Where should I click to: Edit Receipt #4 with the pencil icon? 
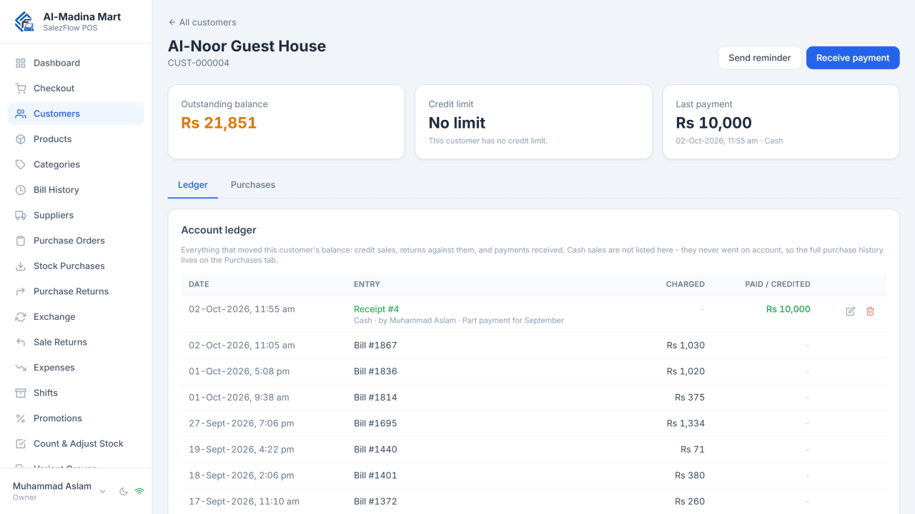[x=850, y=311]
